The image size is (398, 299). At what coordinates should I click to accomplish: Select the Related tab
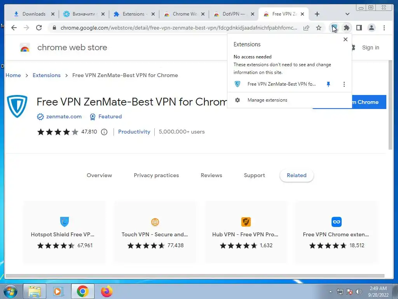click(297, 175)
